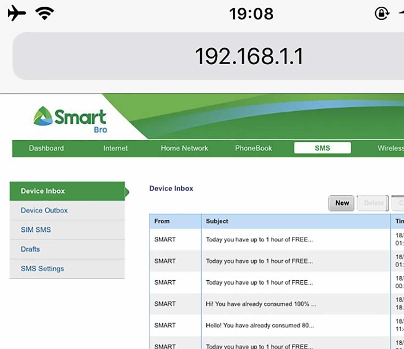Open the 'already consumed 80...' message
This screenshot has width=404, height=349.
[x=260, y=325]
